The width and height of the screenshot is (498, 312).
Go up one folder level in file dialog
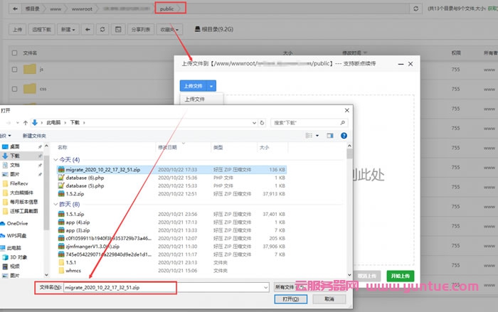pos(26,122)
